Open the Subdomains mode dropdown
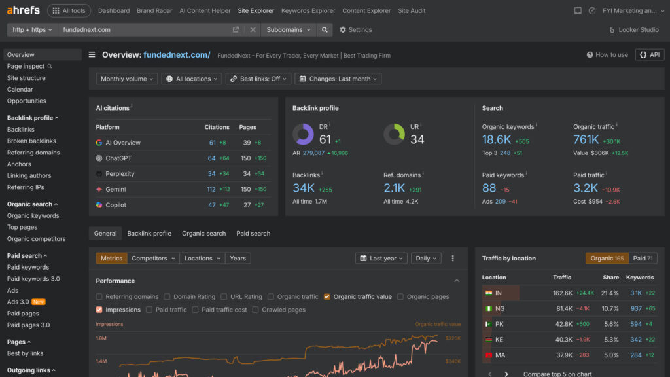Viewport: 670px width, 377px height. click(289, 30)
